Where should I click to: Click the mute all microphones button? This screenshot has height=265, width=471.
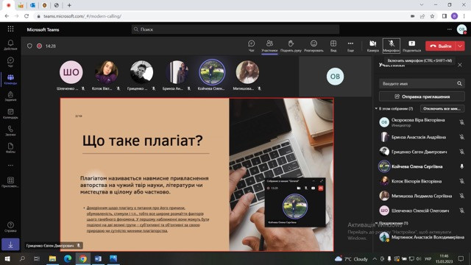click(442, 108)
